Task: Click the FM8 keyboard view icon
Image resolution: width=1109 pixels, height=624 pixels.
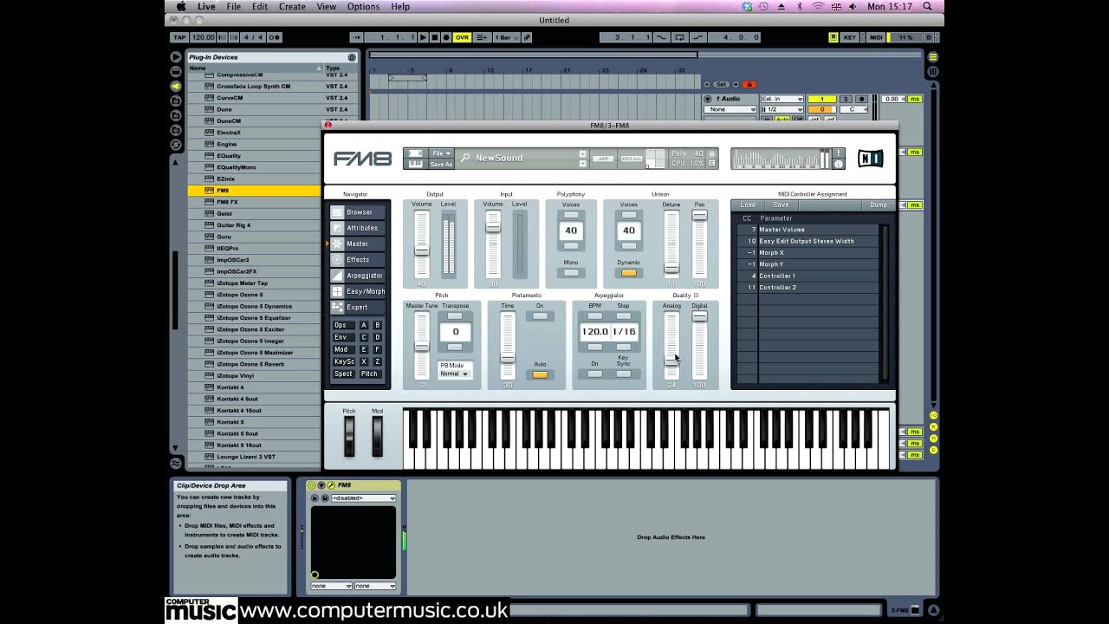Action: [x=415, y=163]
